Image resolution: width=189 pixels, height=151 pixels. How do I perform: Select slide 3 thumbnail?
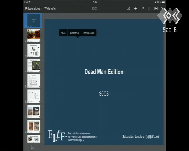tap(34, 51)
